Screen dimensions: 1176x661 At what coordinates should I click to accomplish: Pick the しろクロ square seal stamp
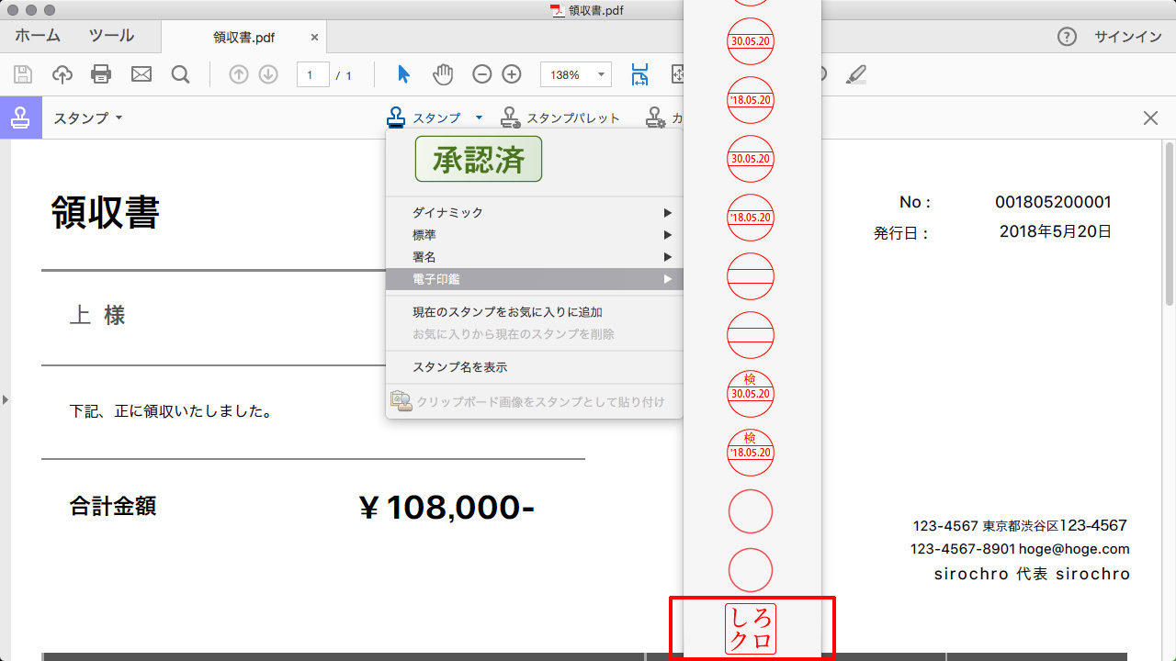[751, 629]
